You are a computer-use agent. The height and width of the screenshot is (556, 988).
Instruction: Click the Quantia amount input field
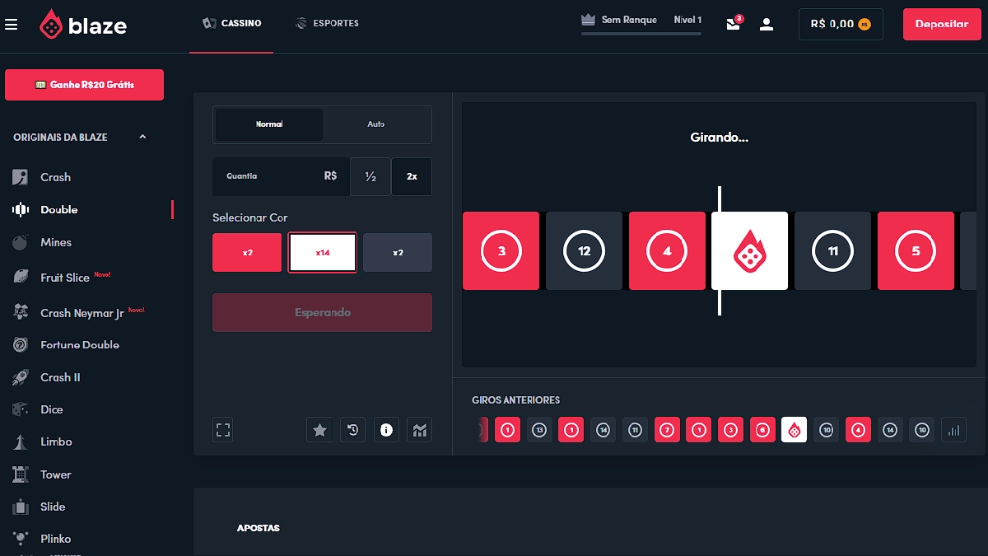pyautogui.click(x=281, y=176)
